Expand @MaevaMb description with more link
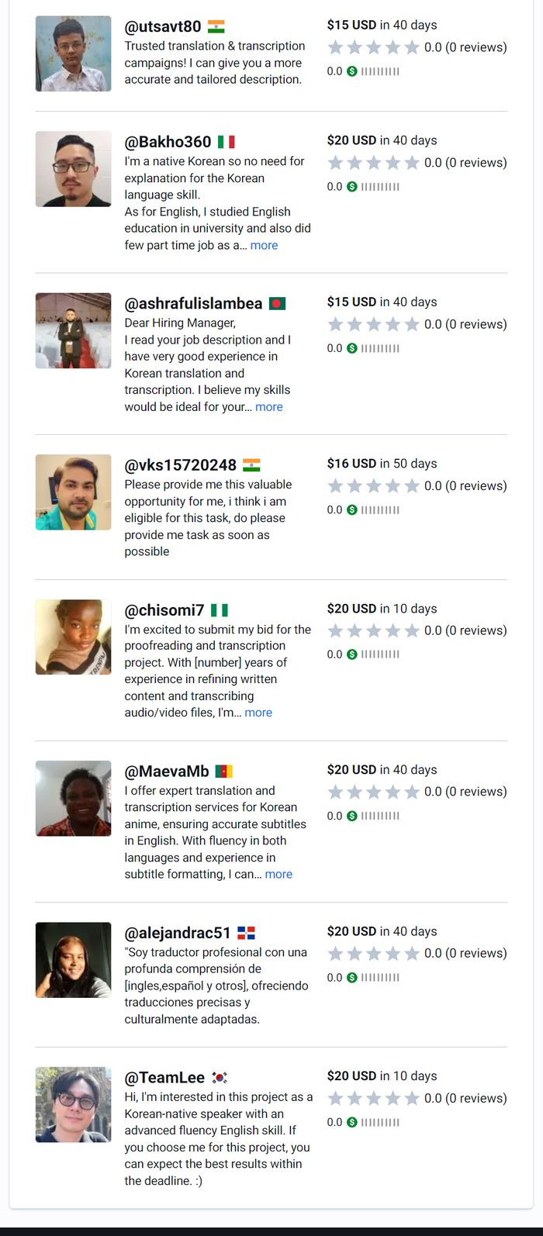The height and width of the screenshot is (1236, 543). [x=278, y=874]
